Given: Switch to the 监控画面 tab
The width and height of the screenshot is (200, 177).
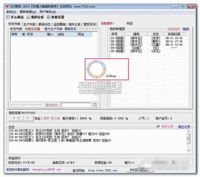Looking at the screenshot, I should pos(59,24).
